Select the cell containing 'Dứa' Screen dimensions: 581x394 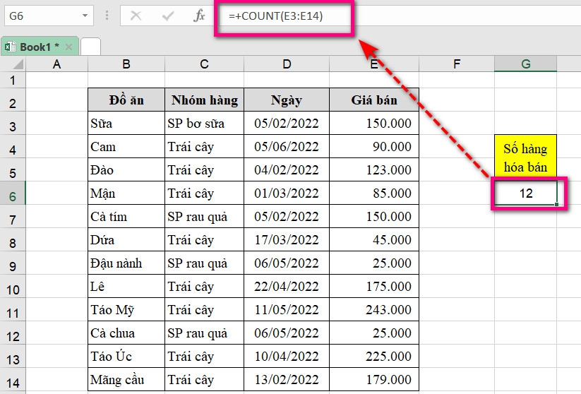click(x=126, y=240)
